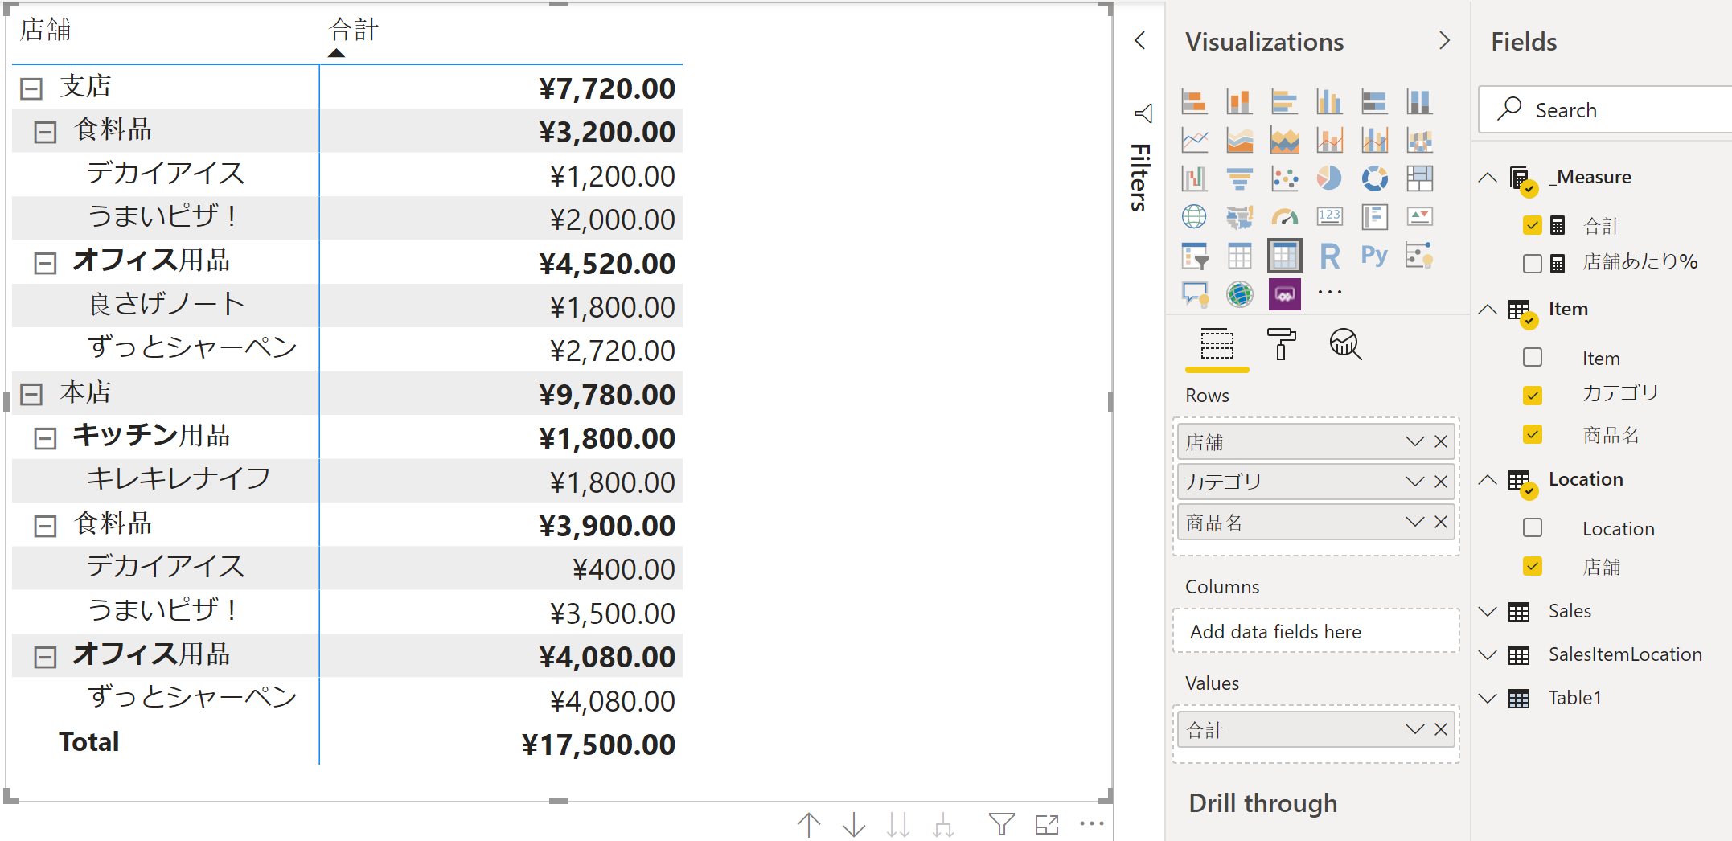This screenshot has width=1732, height=841.
Task: Choose the Python (Py) visual
Action: point(1374,256)
